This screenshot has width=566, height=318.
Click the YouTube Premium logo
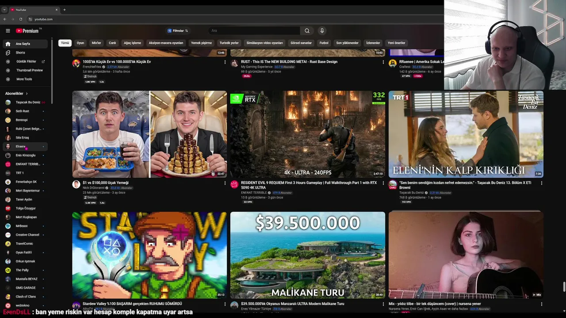[28, 30]
